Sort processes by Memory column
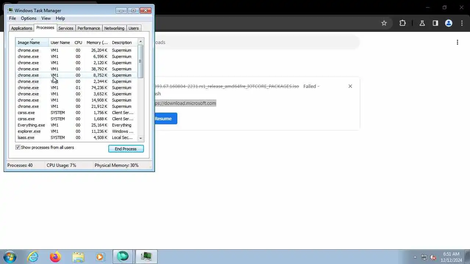Screen dimensions: 470x264 click(x=97, y=43)
